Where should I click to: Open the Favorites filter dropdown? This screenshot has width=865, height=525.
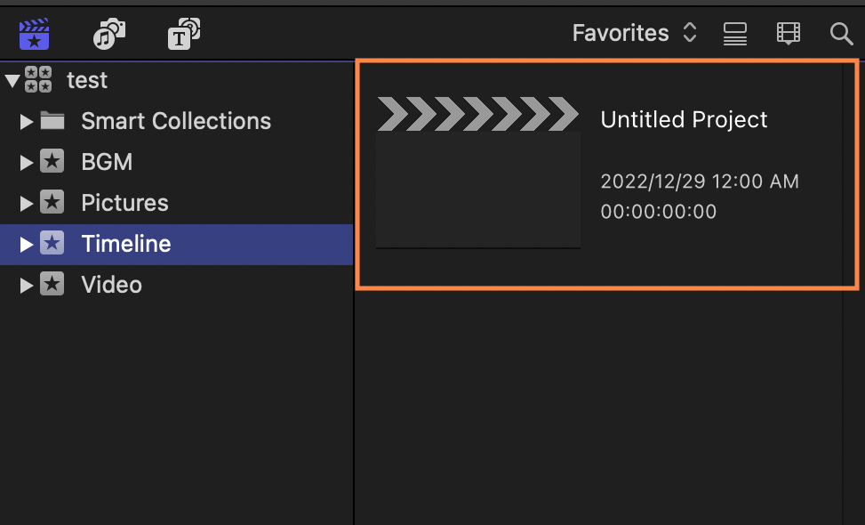(635, 33)
